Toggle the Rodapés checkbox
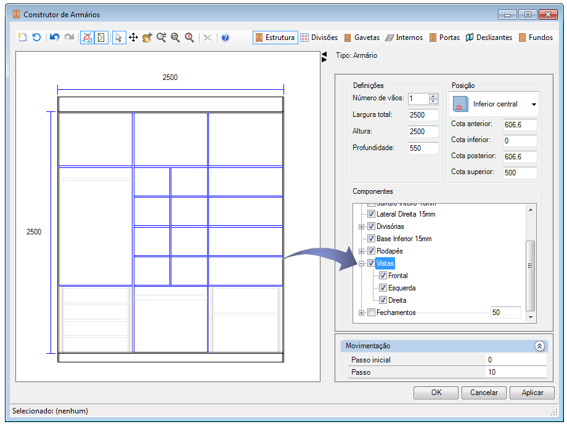The height and width of the screenshot is (427, 567). pyautogui.click(x=371, y=251)
